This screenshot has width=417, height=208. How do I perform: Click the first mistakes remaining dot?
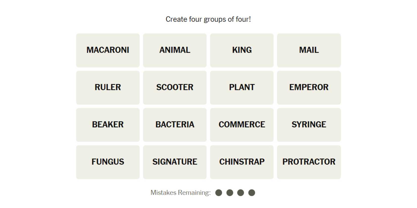[x=219, y=193]
